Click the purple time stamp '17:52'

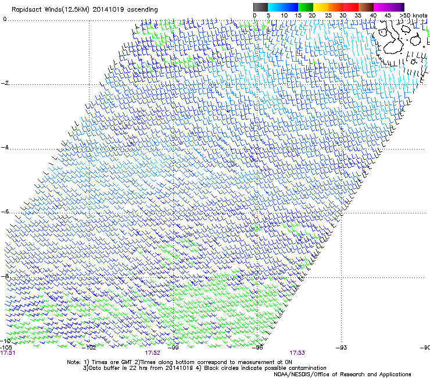(152, 353)
